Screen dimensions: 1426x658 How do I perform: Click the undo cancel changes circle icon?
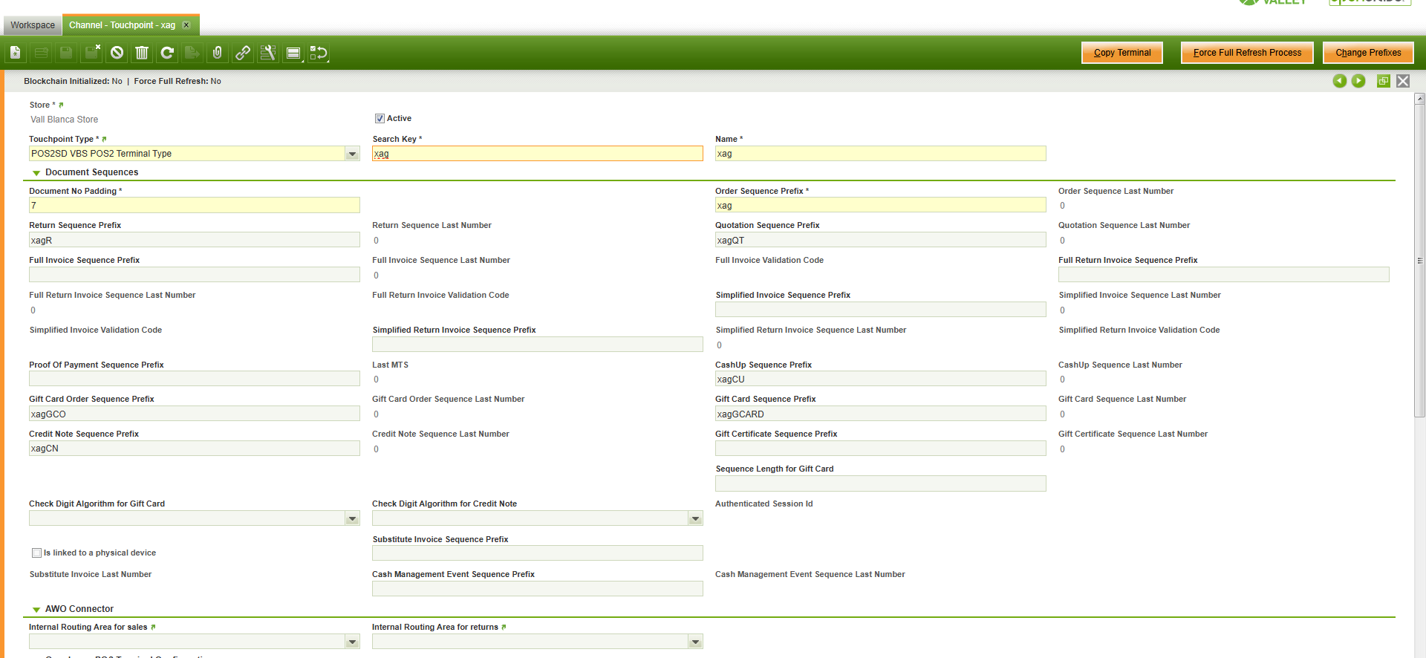[117, 53]
